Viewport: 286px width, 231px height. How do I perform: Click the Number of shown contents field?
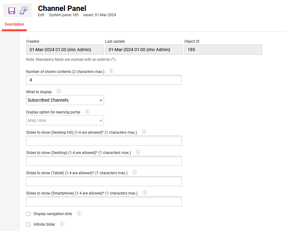[x=104, y=80]
